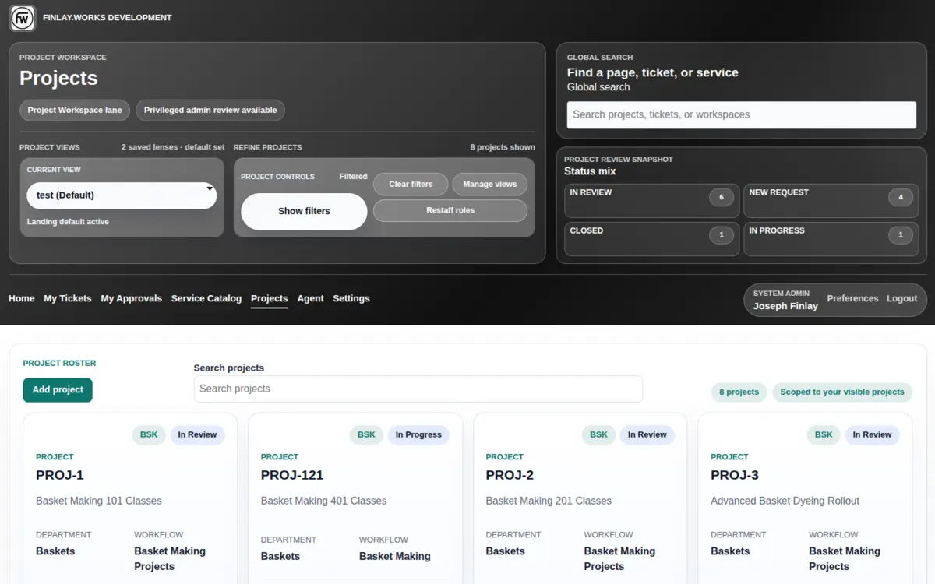The width and height of the screenshot is (935, 584).
Task: Open the PROJ-3 project card title
Action: (735, 475)
